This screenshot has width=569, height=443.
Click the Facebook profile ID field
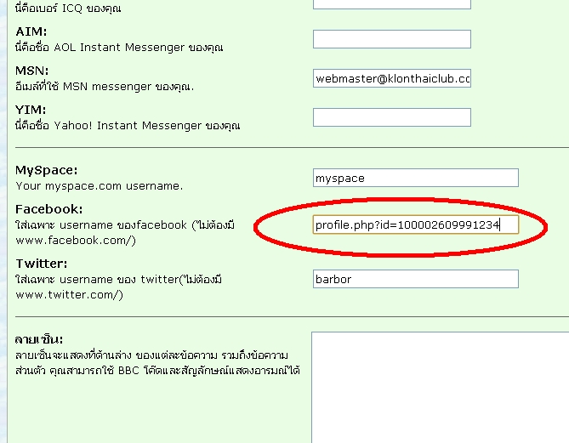pyautogui.click(x=415, y=224)
